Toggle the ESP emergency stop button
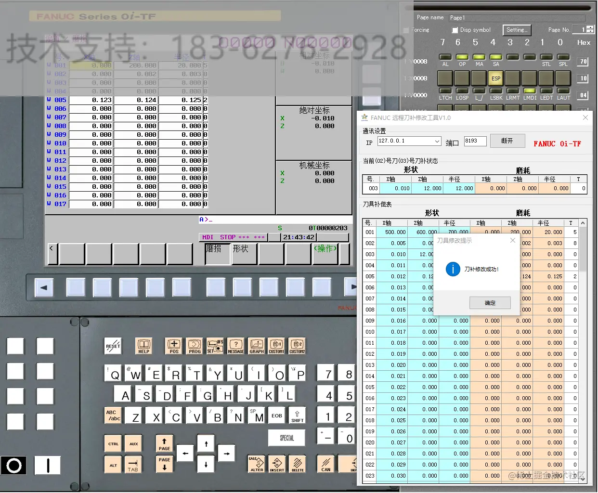This screenshot has height=493, width=598. click(x=495, y=78)
